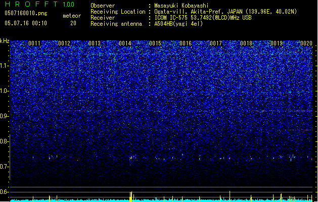Click the 0015 time marker
The width and height of the screenshot is (318, 202).
[x=155, y=43]
